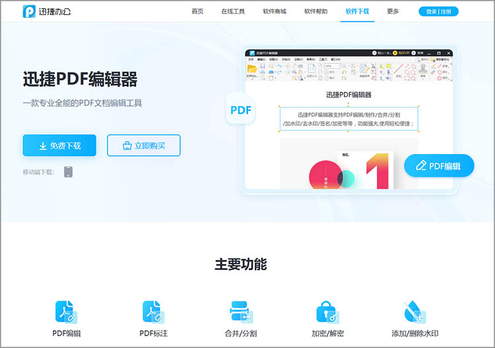This screenshot has width=495, height=348.
Task: Select the 软件下载 nav tab
Action: tap(357, 11)
